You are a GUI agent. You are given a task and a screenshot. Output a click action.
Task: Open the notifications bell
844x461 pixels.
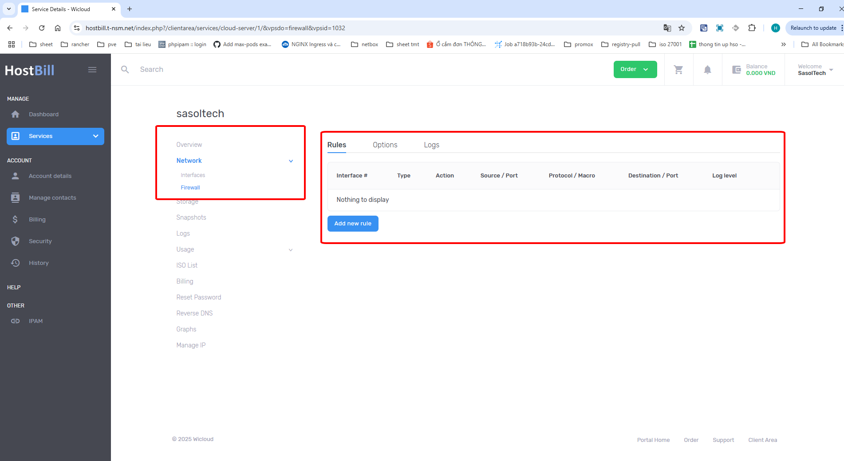pyautogui.click(x=707, y=70)
